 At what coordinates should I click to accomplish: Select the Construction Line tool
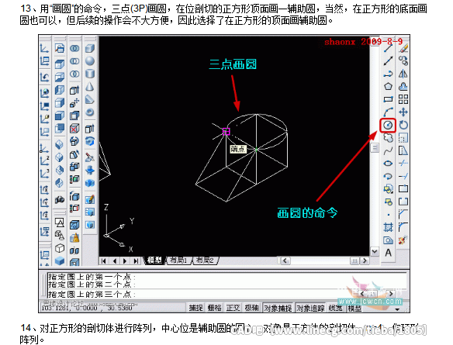388,61
